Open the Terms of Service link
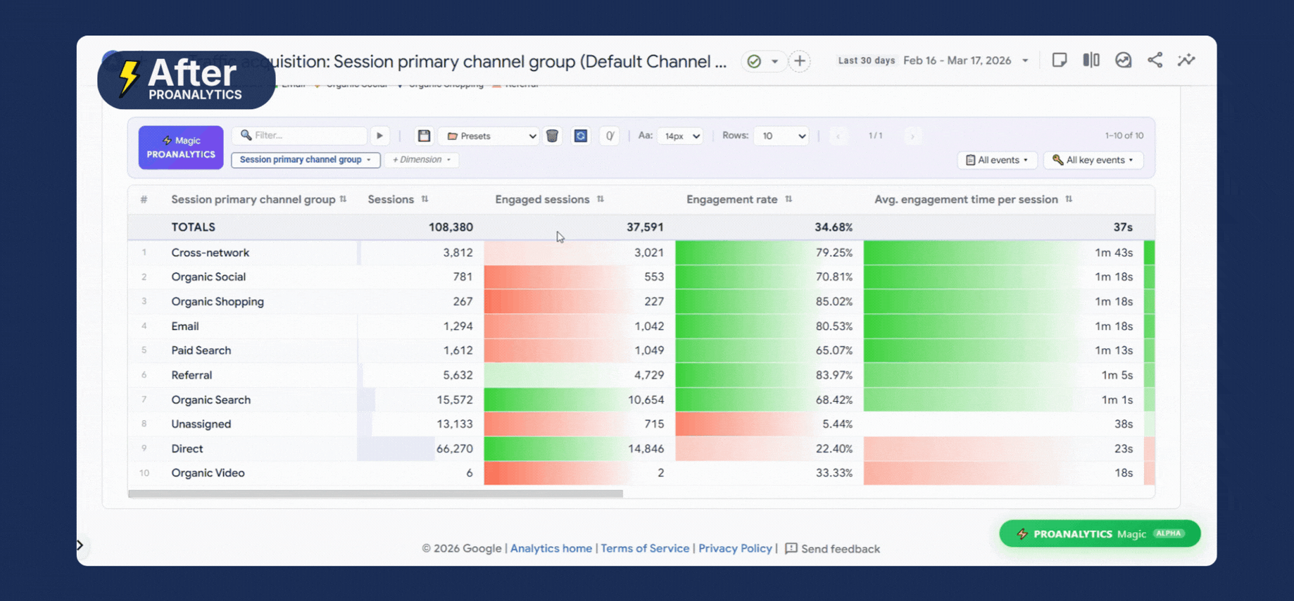This screenshot has height=601, width=1294. tap(645, 549)
